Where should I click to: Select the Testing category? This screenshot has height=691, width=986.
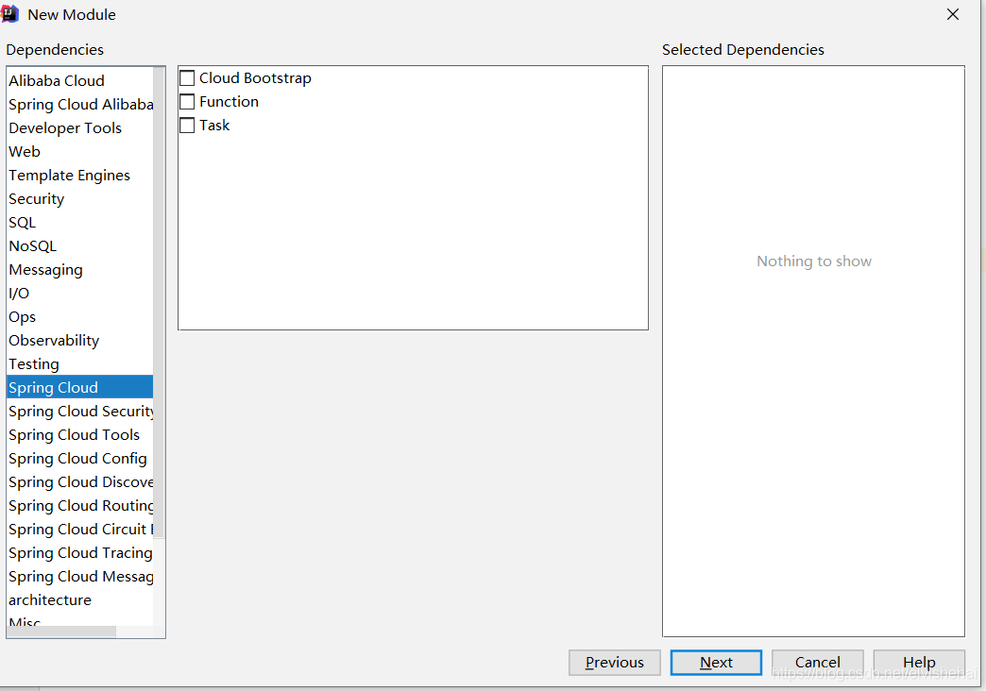(x=80, y=363)
